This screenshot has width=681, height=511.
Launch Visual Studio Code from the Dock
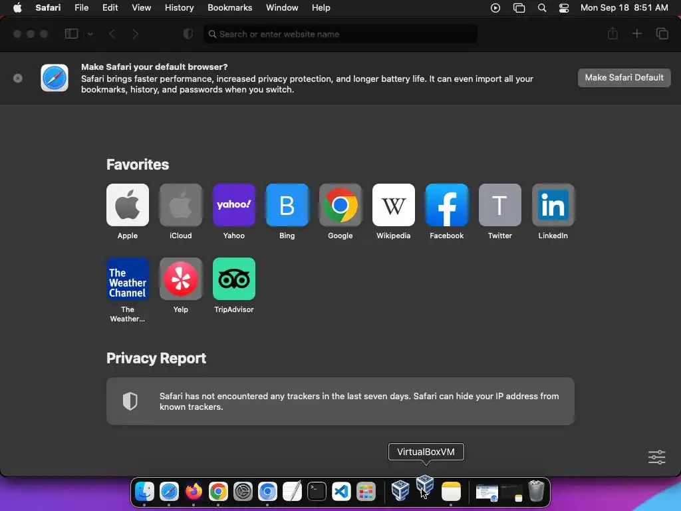tap(341, 492)
